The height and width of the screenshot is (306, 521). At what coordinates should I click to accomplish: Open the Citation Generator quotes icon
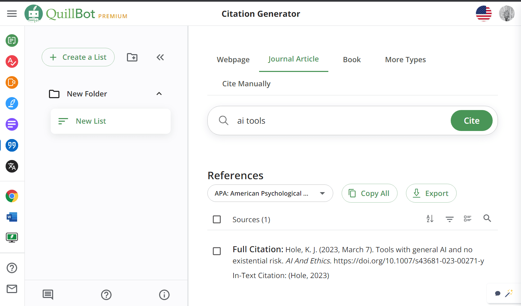point(12,145)
